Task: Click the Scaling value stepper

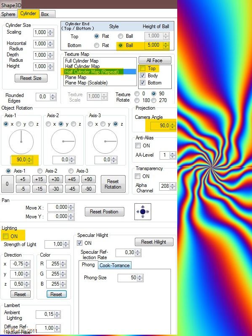Action: click(x=50, y=32)
